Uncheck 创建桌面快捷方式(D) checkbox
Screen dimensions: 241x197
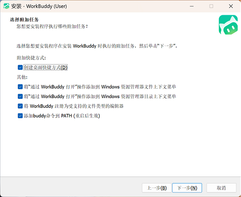[x=20, y=67]
